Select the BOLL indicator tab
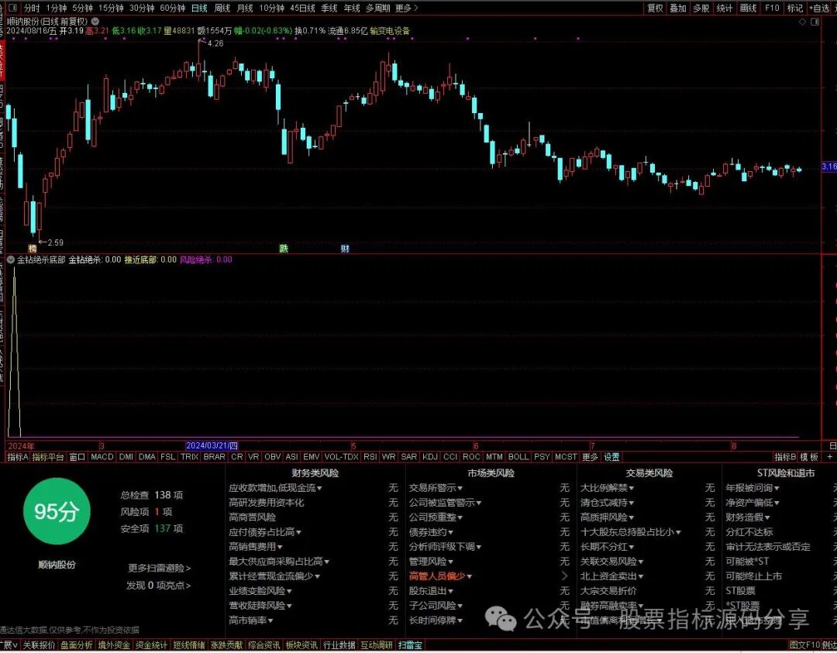This screenshot has height=653, width=837. [518, 457]
